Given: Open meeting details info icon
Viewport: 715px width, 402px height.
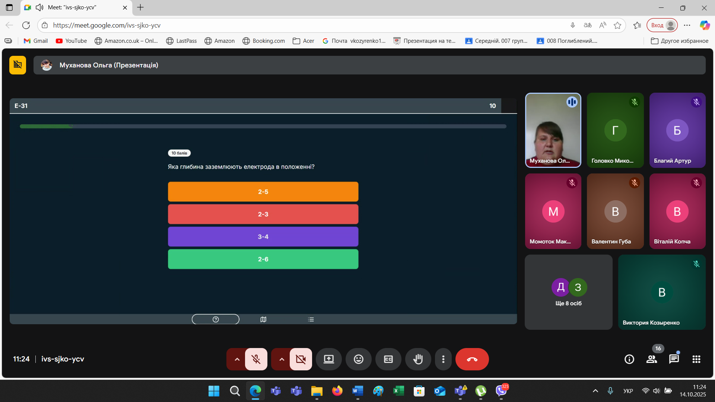Looking at the screenshot, I should (x=629, y=359).
